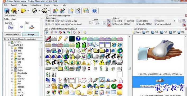Uncheck the 256 x 256 size checkbox
Viewport: 187px width, 96px height.
(67, 21)
